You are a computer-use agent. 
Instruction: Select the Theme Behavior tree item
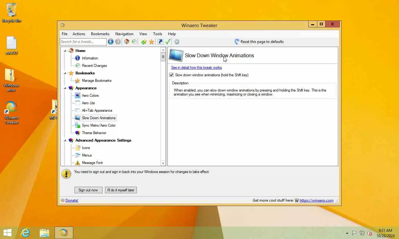(x=94, y=133)
